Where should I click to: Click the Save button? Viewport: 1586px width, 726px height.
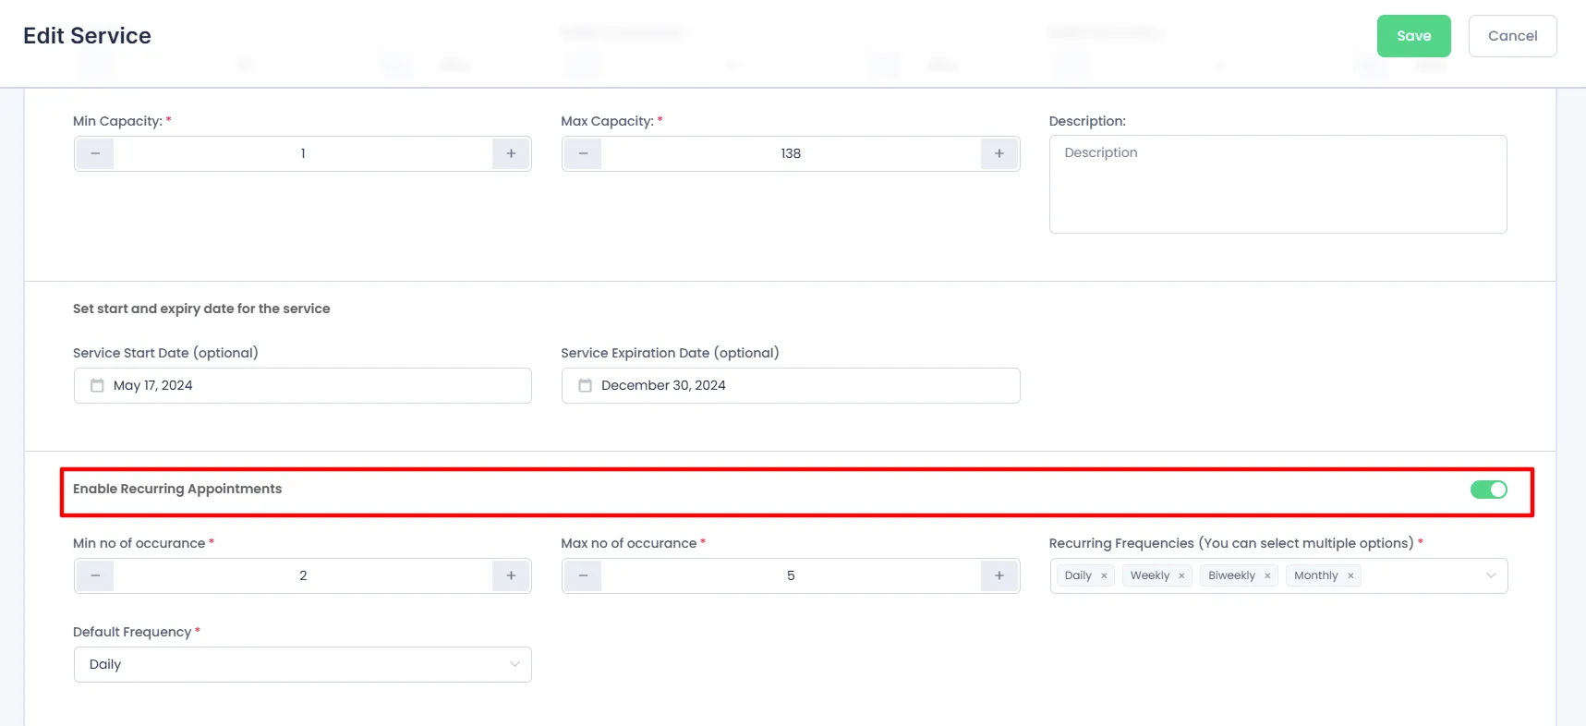tap(1413, 36)
